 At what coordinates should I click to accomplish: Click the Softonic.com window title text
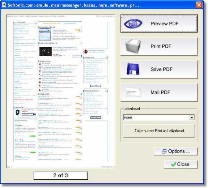tap(73, 5)
